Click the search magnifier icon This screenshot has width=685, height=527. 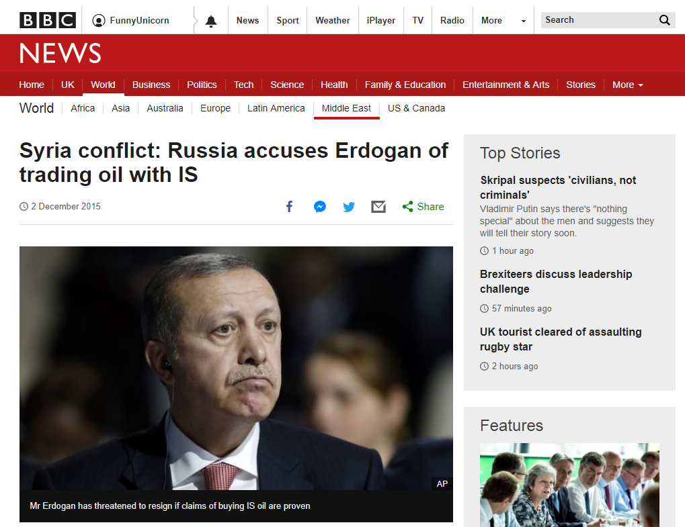[664, 20]
